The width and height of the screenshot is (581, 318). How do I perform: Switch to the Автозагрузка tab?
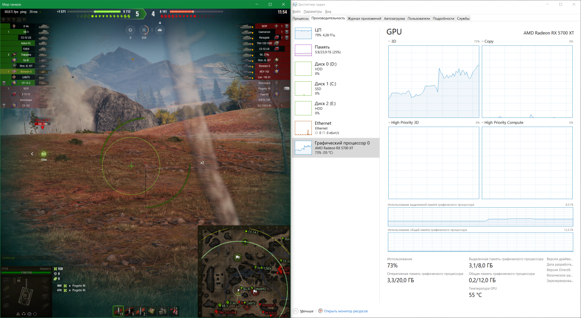[394, 18]
